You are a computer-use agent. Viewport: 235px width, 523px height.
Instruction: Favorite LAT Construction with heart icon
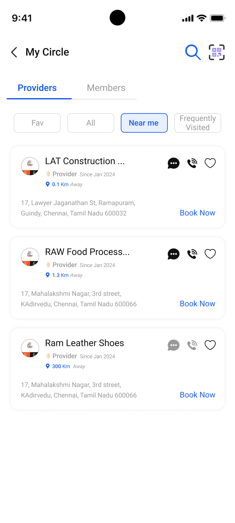click(210, 163)
